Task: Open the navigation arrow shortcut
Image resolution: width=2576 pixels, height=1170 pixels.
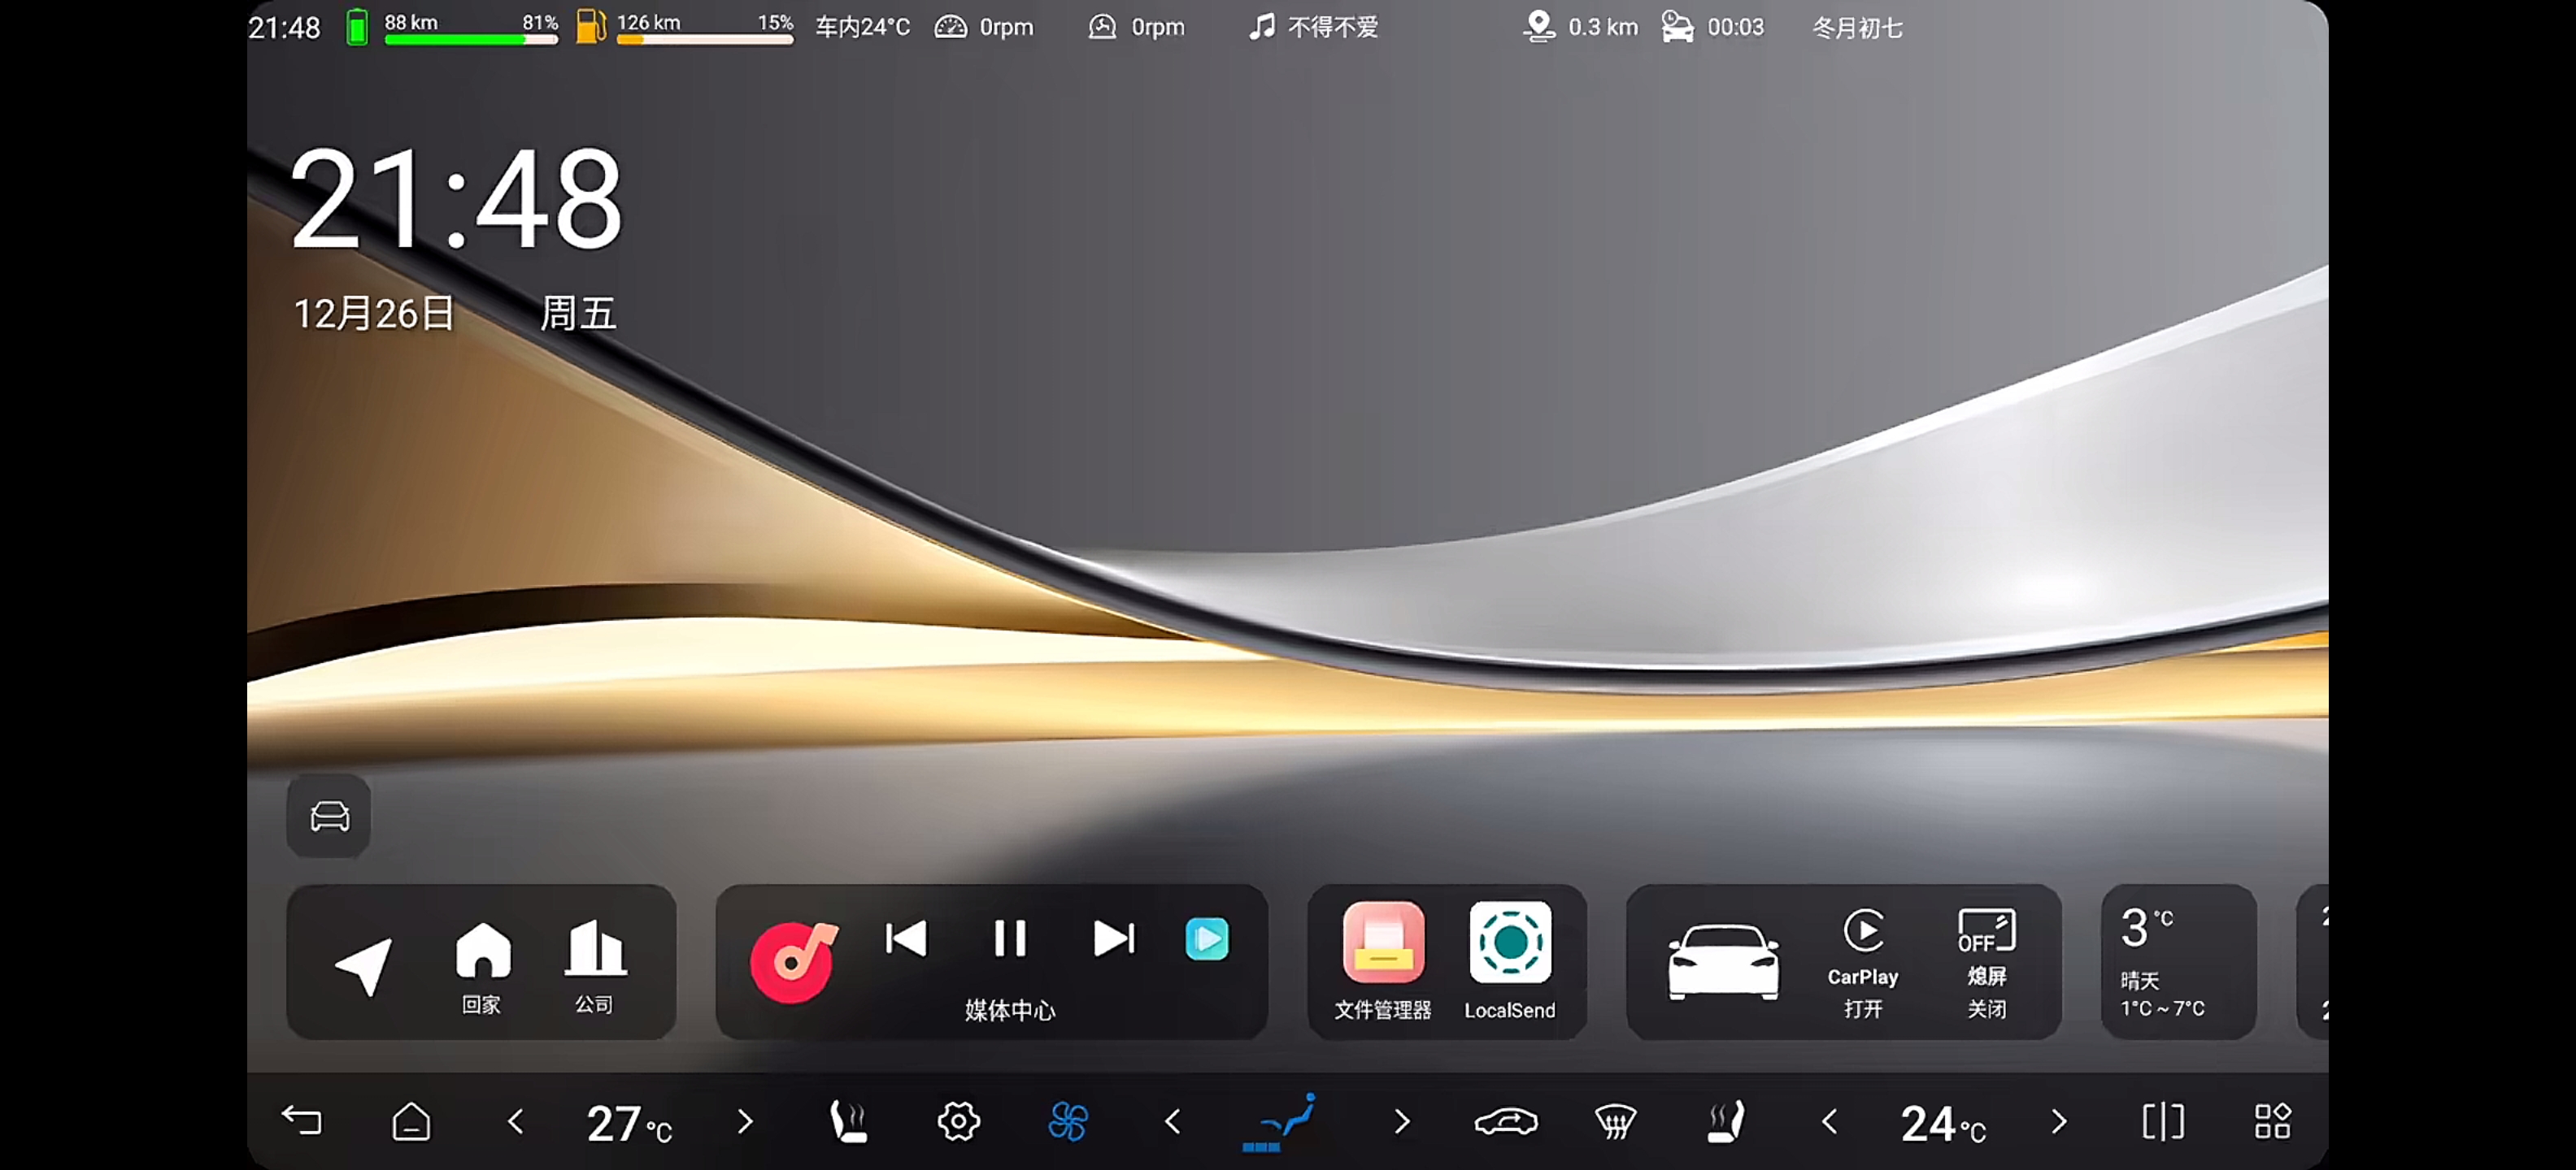Action: pos(364,964)
